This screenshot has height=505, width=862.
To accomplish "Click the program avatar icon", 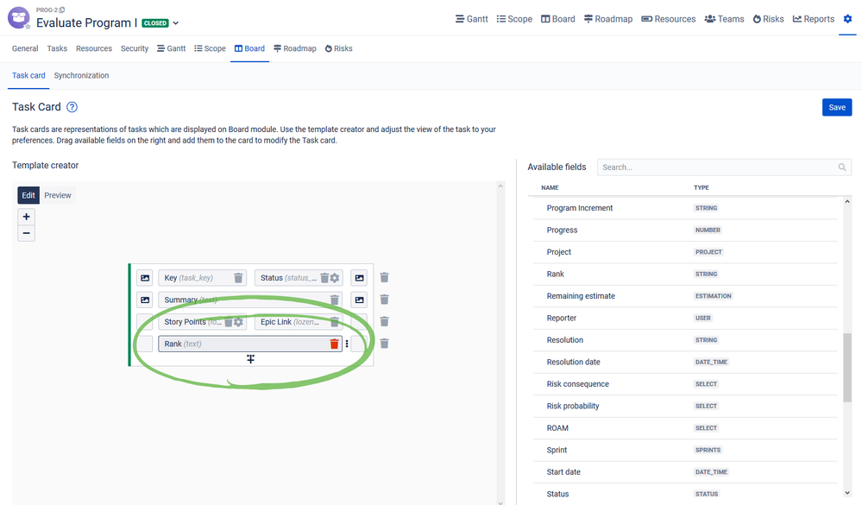I will pyautogui.click(x=19, y=17).
